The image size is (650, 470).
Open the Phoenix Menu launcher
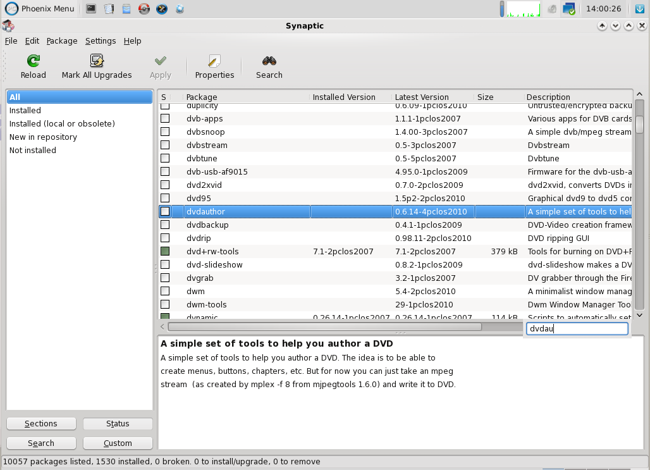pyautogui.click(x=40, y=9)
